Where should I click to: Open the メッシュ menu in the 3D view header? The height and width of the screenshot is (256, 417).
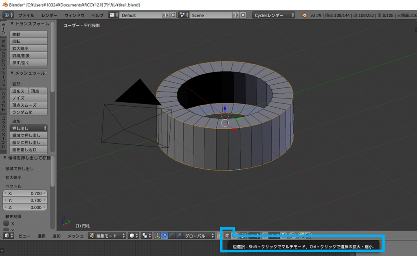(x=75, y=236)
